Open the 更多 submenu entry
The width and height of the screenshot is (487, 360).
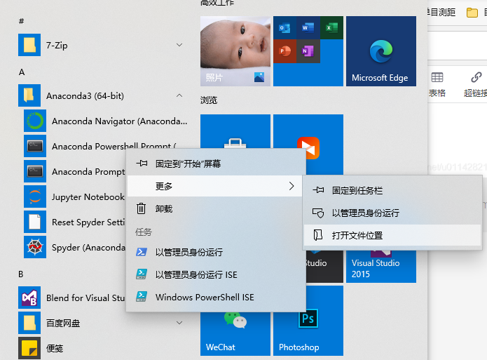tap(214, 186)
